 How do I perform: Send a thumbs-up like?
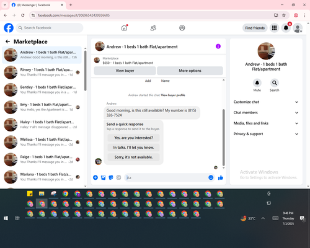[221, 177]
